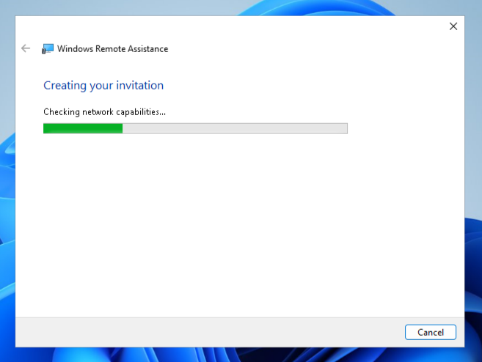Click the Windows Remote Assistance computer icon

[48, 49]
